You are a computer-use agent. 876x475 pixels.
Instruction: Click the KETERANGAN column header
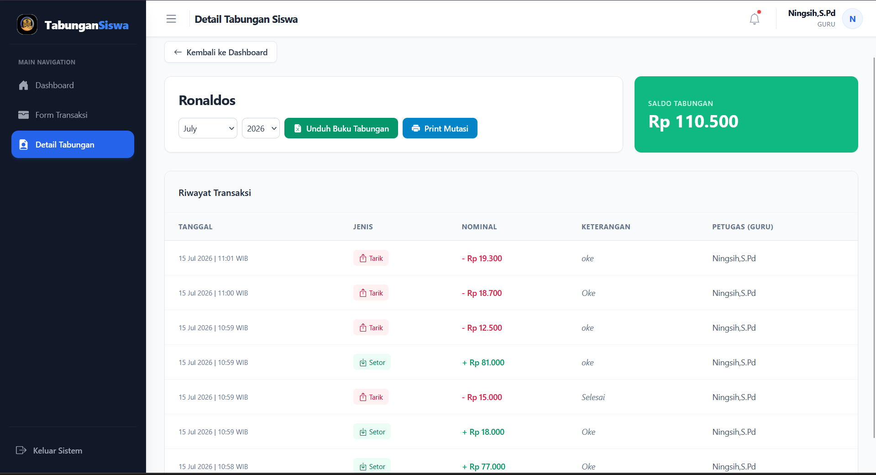tap(606, 227)
